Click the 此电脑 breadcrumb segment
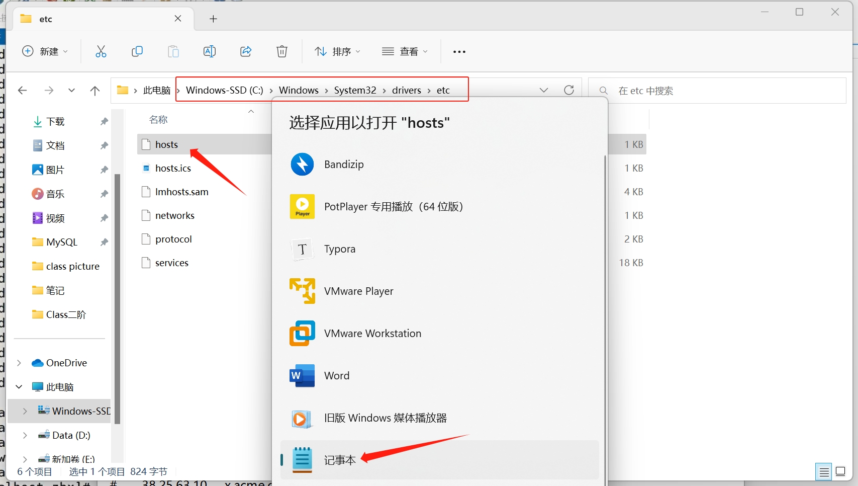Image resolution: width=858 pixels, height=486 pixels. [157, 90]
